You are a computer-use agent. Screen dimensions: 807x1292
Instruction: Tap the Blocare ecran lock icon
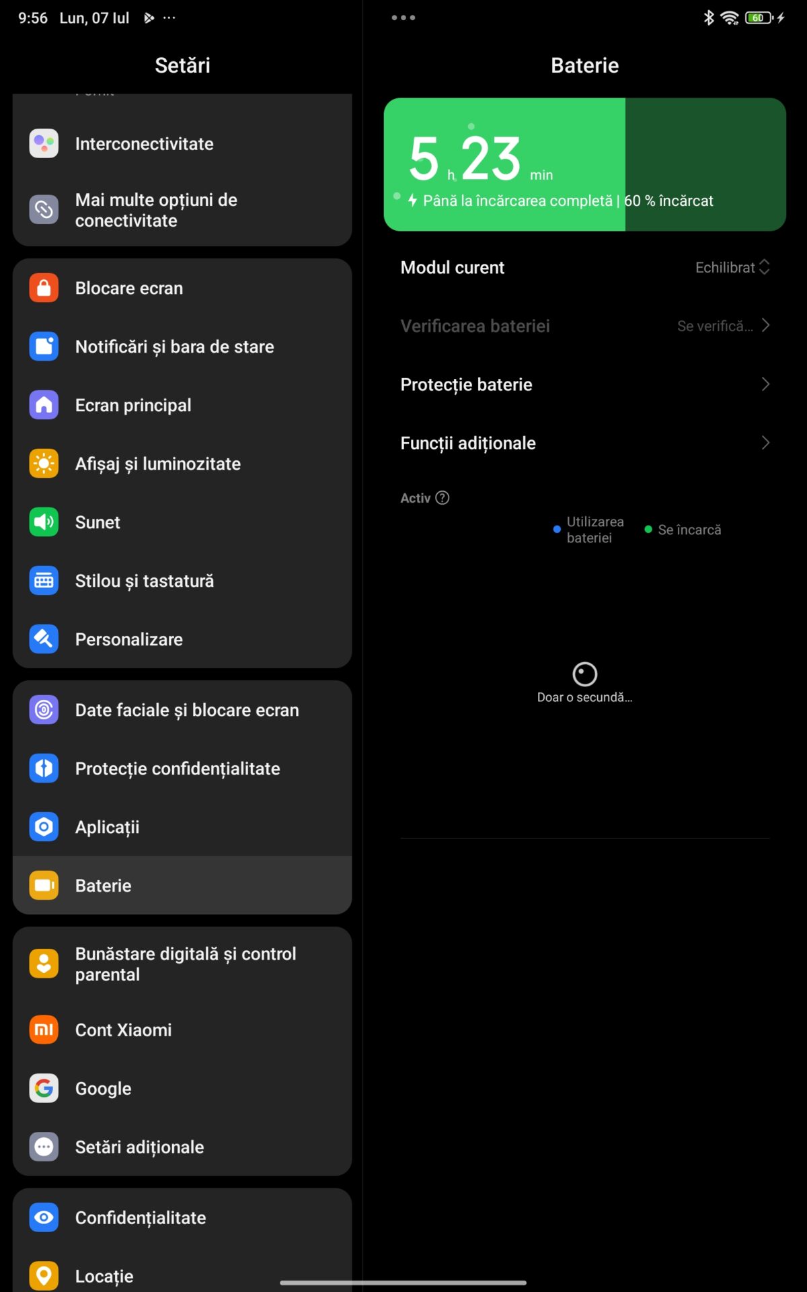(44, 288)
